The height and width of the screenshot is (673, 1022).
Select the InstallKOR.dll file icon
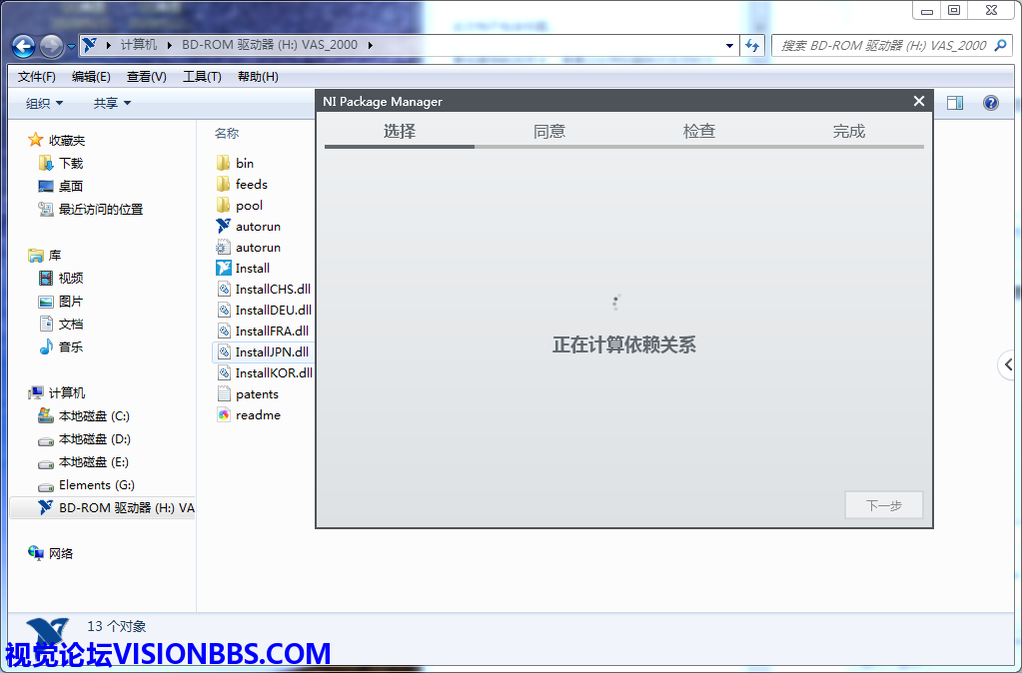(x=224, y=372)
